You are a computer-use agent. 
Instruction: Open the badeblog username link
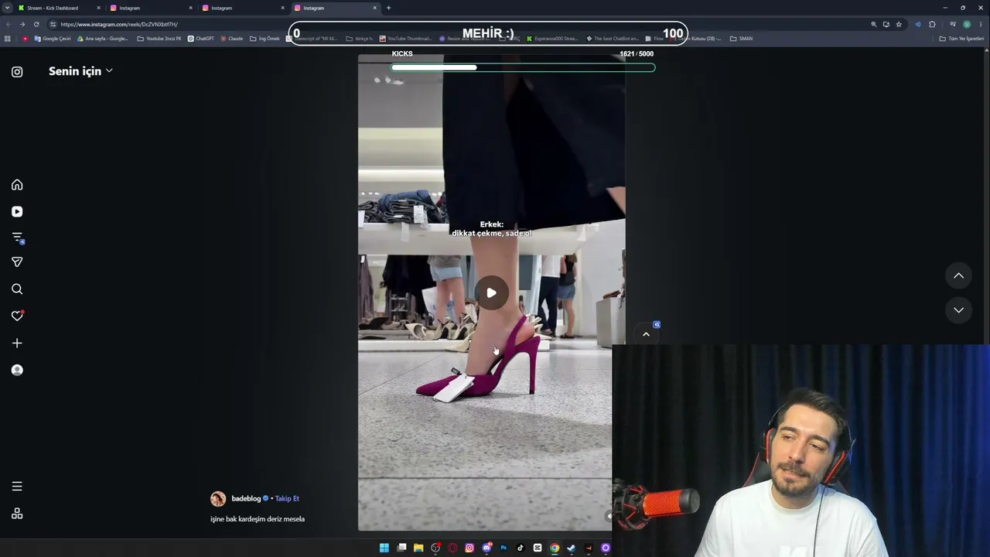coord(247,499)
